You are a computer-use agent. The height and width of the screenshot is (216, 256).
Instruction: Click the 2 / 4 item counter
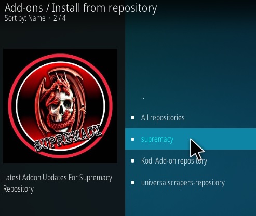click(60, 18)
